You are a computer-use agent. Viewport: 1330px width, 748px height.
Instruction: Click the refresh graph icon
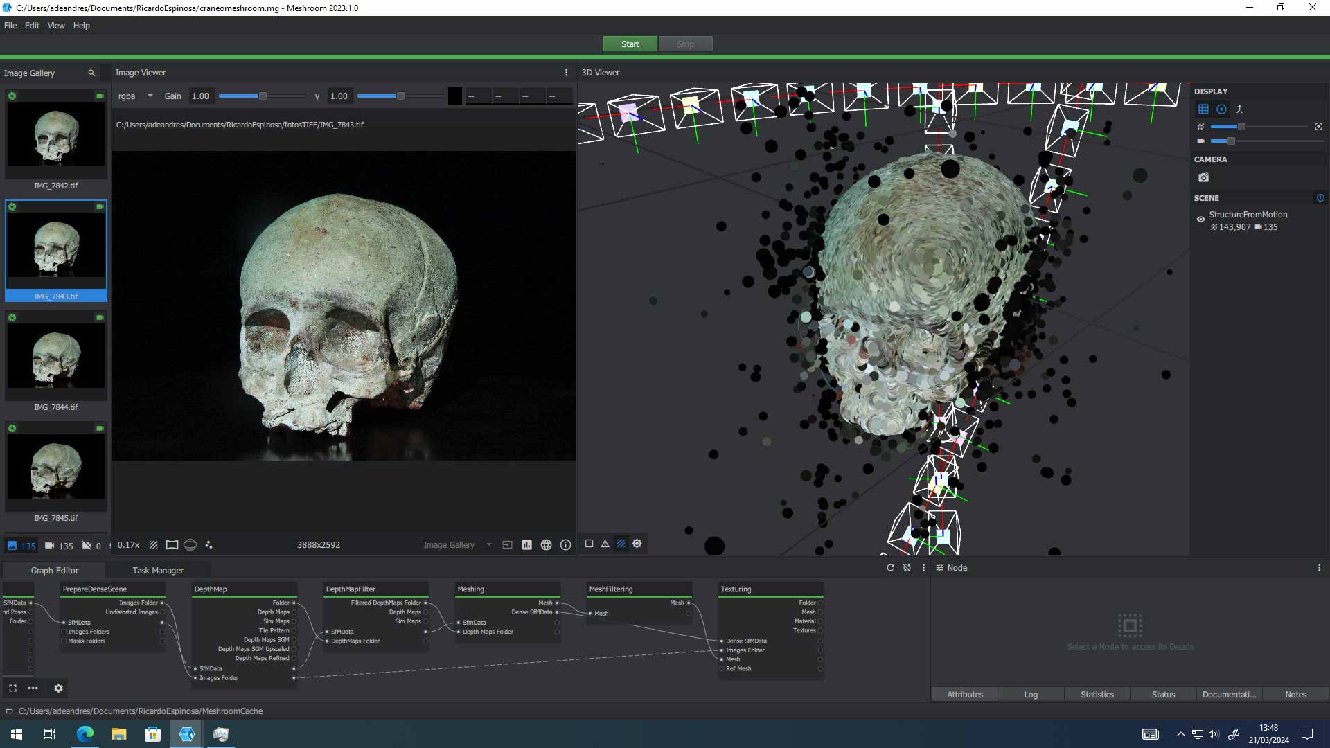(x=890, y=568)
